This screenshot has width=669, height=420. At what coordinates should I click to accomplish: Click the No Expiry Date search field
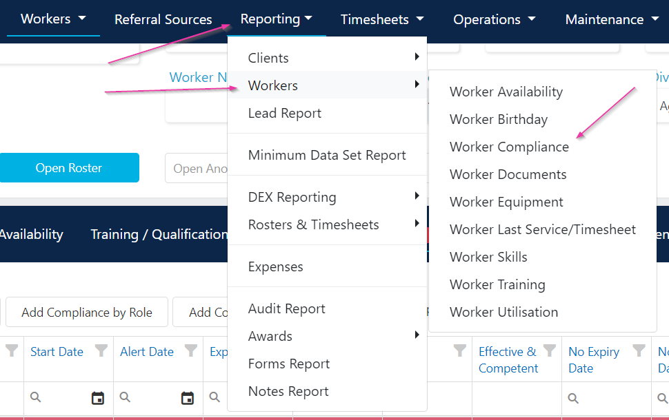click(606, 398)
